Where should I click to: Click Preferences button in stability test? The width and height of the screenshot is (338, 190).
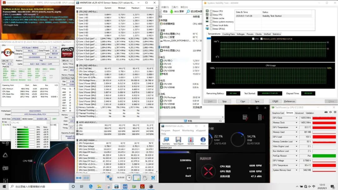(x=289, y=101)
